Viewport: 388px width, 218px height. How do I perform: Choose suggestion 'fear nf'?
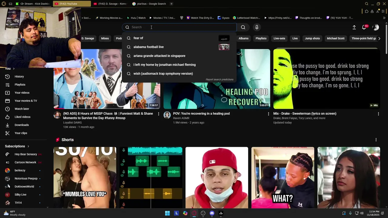[179, 38]
